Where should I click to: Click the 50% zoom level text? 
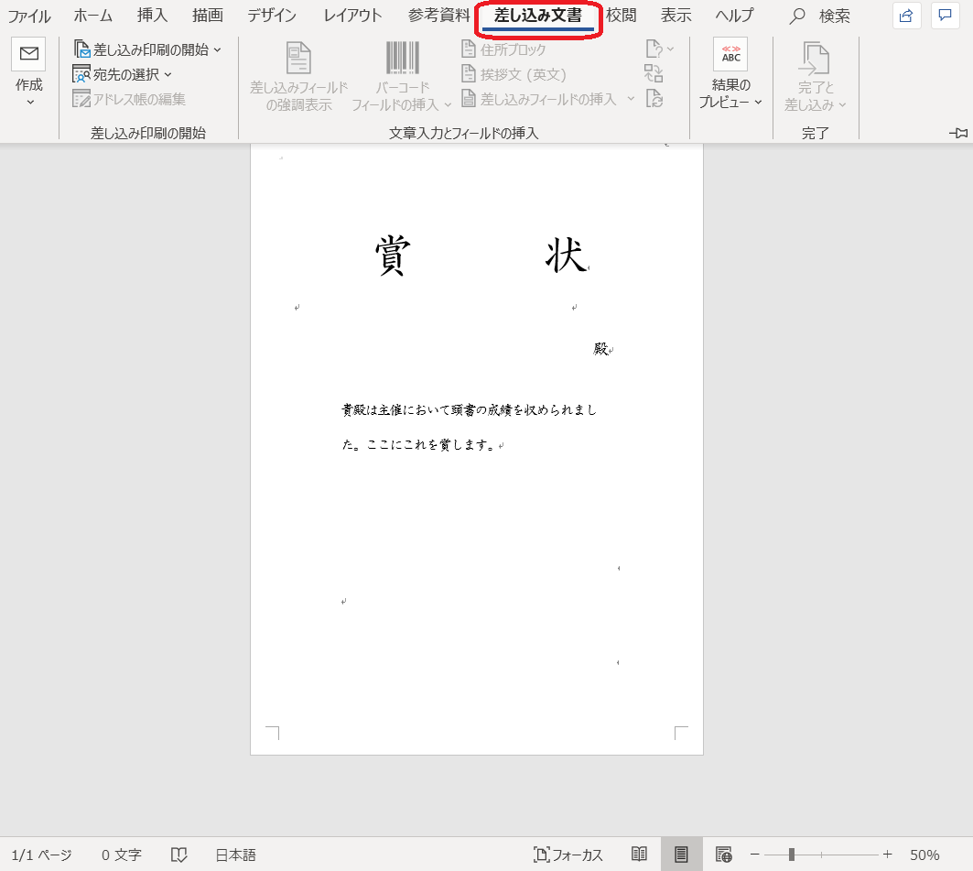point(924,855)
